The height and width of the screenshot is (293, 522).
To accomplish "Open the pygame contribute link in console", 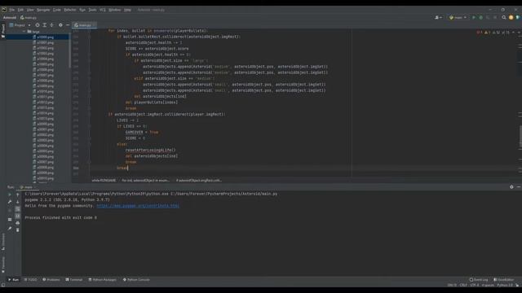I will 138,206.
